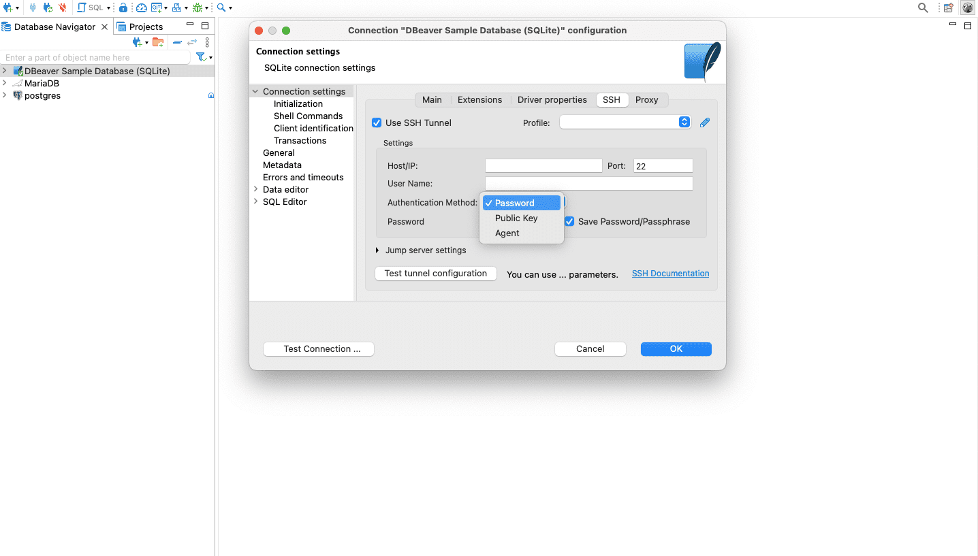Image resolution: width=978 pixels, height=556 pixels.
Task: Click the blue lock icon in toolbar
Action: point(123,7)
